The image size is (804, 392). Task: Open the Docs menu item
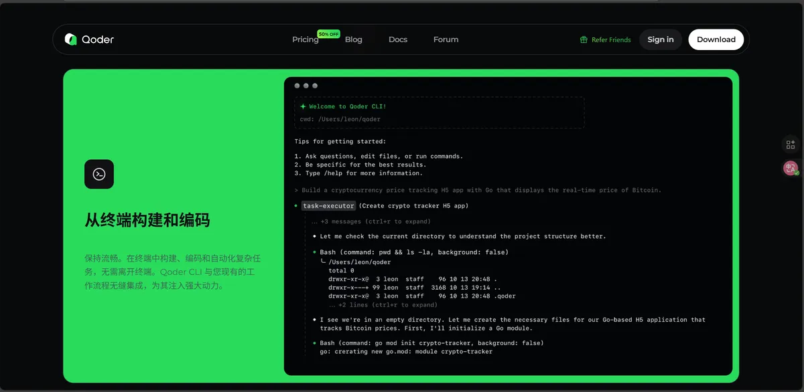coord(398,39)
